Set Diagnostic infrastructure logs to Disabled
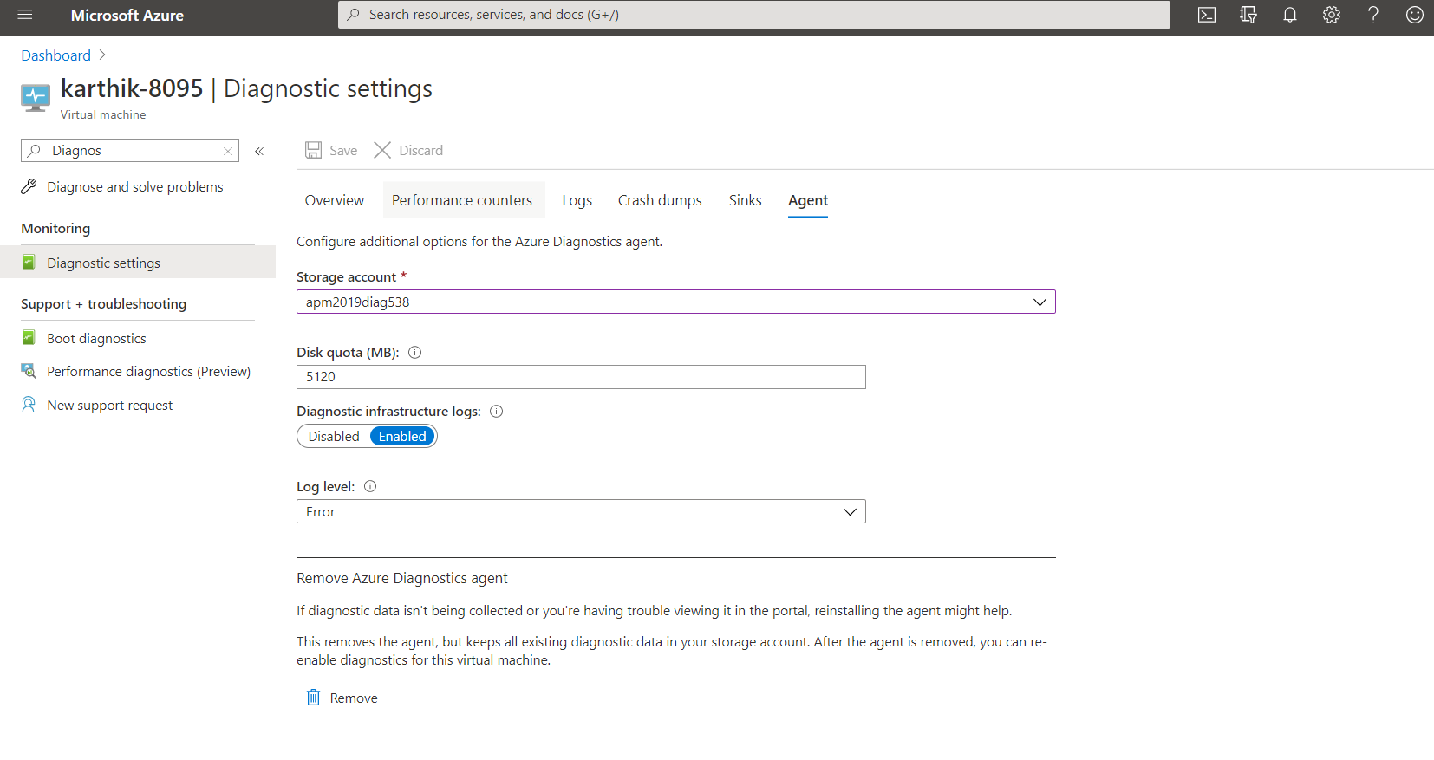1434x760 pixels. click(334, 437)
